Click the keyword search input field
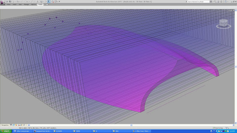Viewport: 237px width, 133px height. tap(198, 1)
